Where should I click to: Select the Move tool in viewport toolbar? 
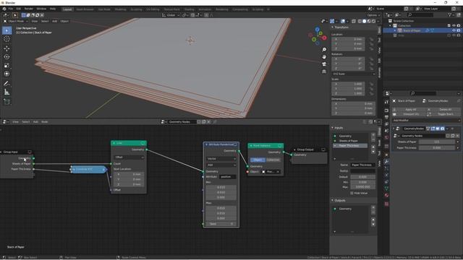7,48
